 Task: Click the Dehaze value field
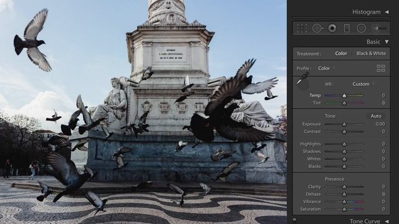pos(383,194)
